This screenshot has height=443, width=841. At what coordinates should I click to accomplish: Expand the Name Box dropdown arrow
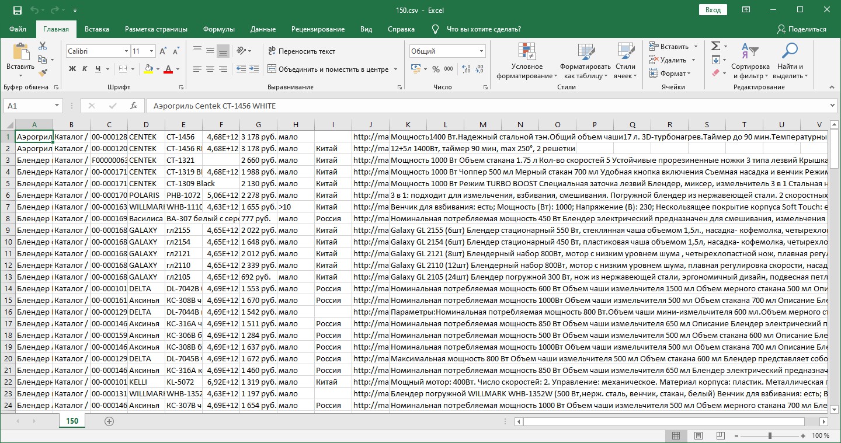pos(57,106)
